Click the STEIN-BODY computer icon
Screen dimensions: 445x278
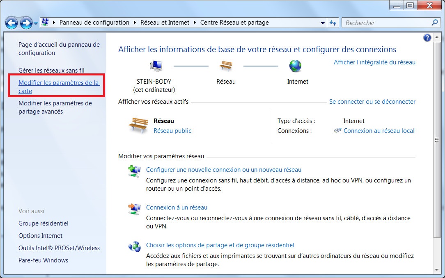click(x=156, y=66)
